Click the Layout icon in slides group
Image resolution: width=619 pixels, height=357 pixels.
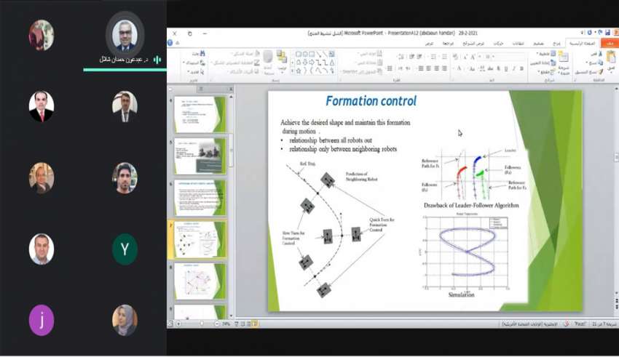point(553,54)
